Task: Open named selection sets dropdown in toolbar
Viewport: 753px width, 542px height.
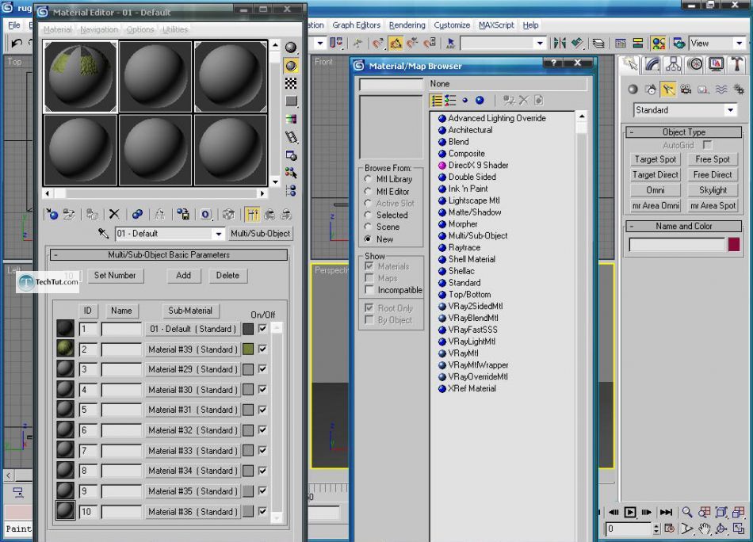Action: pyautogui.click(x=540, y=44)
